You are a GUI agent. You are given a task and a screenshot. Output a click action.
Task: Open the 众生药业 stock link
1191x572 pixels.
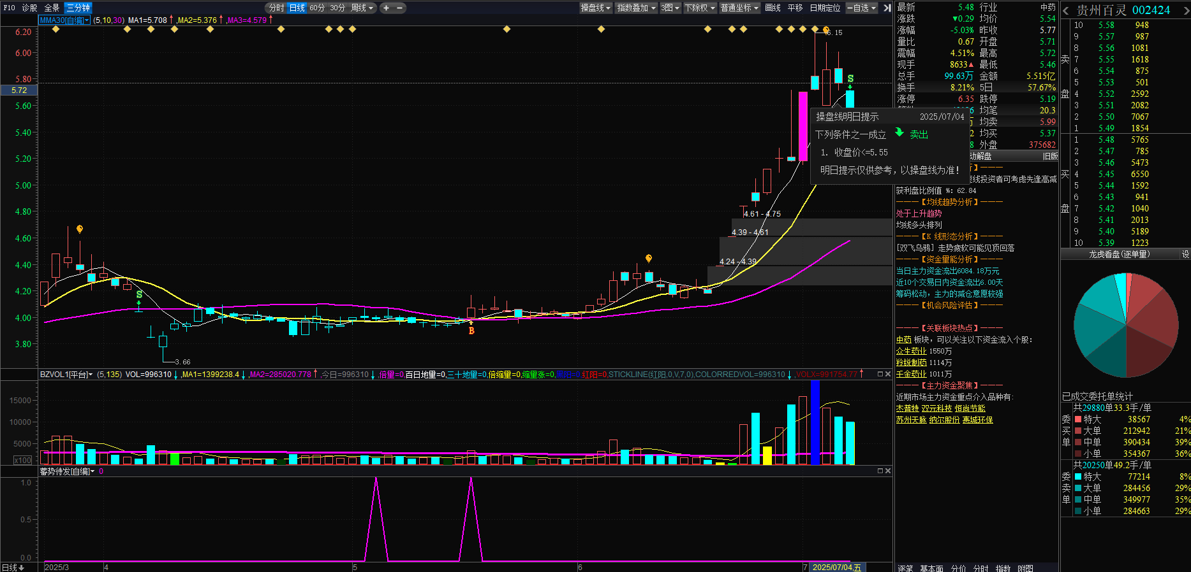pos(911,352)
